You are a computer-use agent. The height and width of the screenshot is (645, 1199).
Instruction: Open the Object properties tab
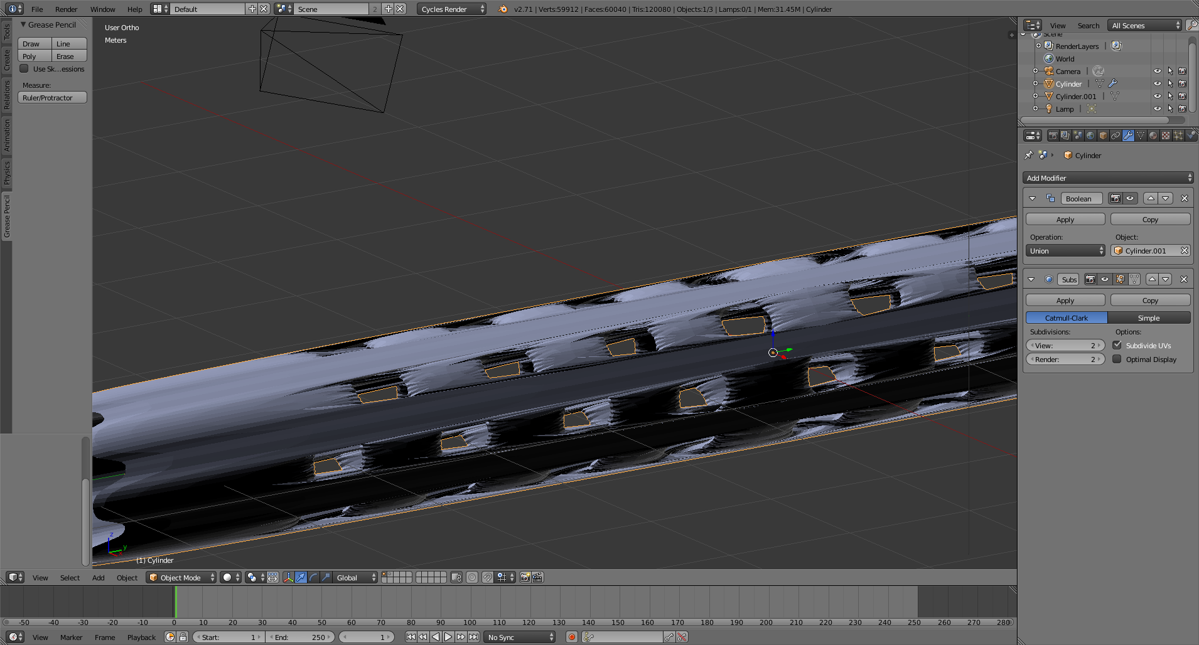pos(1103,136)
